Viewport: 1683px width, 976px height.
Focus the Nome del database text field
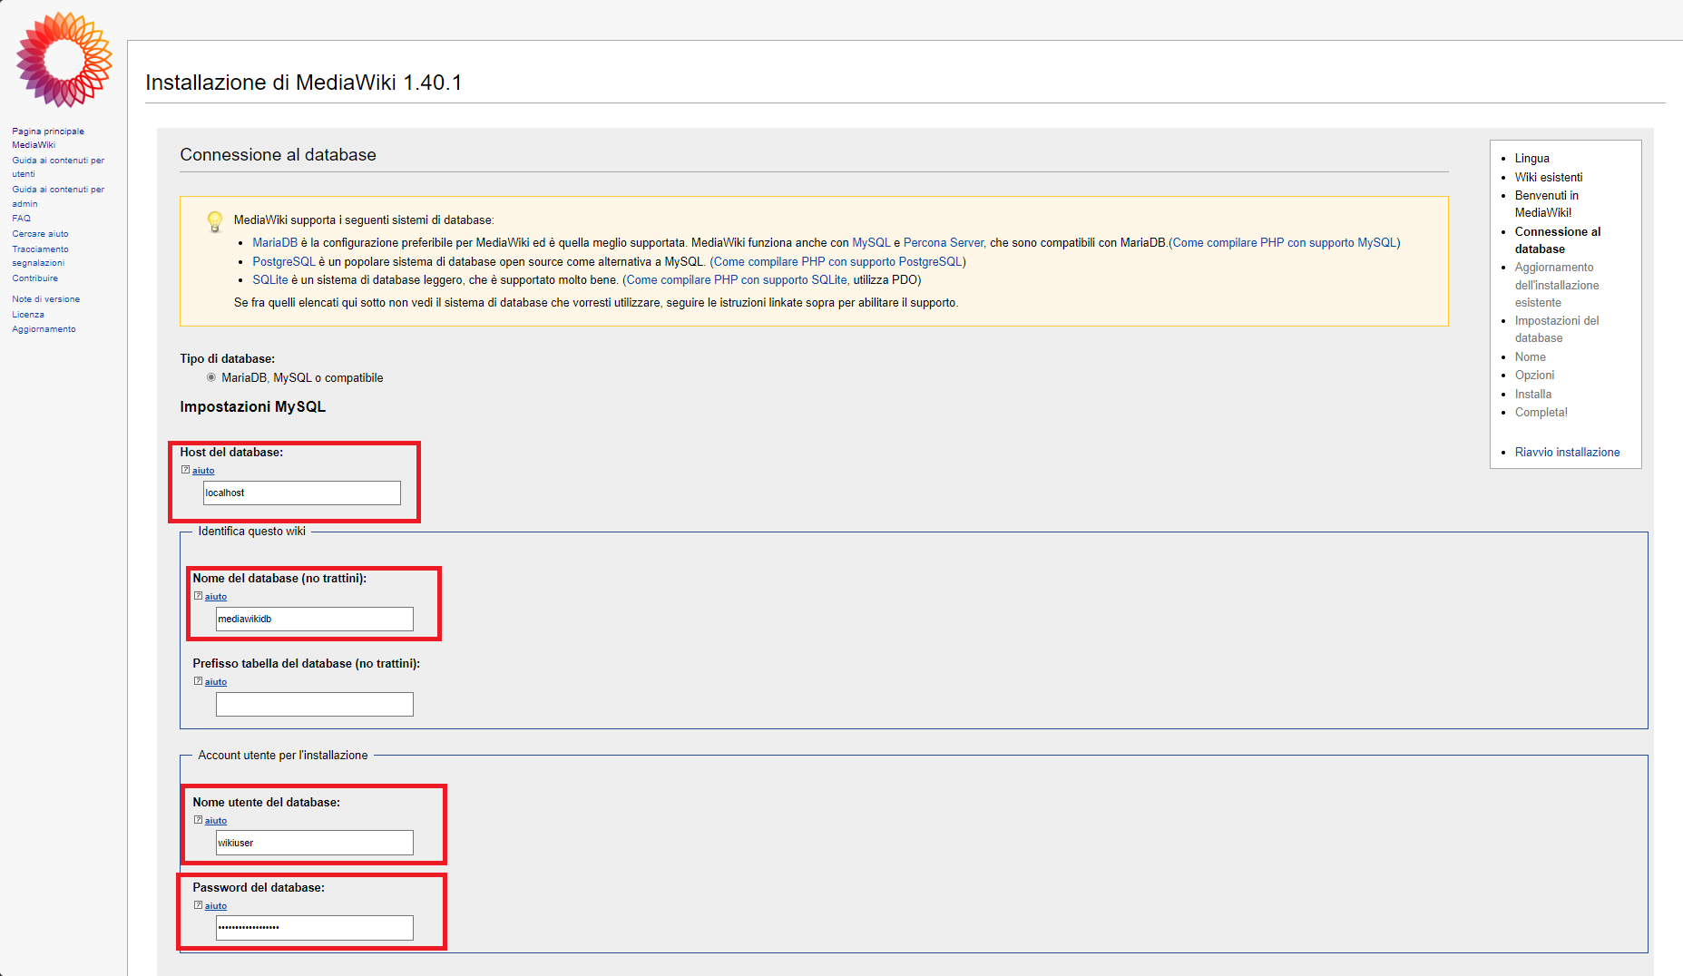tap(314, 619)
